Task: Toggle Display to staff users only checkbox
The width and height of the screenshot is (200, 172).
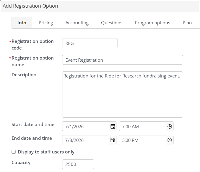Action: (13, 152)
